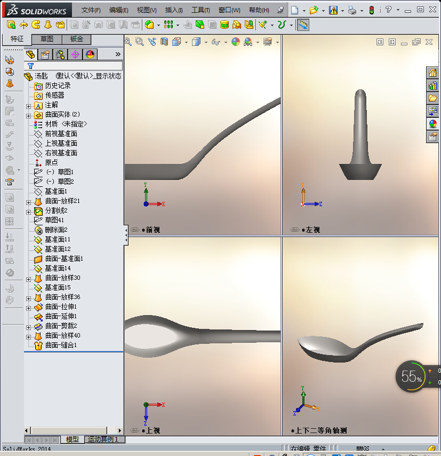Screen dimensions: 441x456
Task: Open the File Explorer task pane folder icon
Action: [432, 98]
